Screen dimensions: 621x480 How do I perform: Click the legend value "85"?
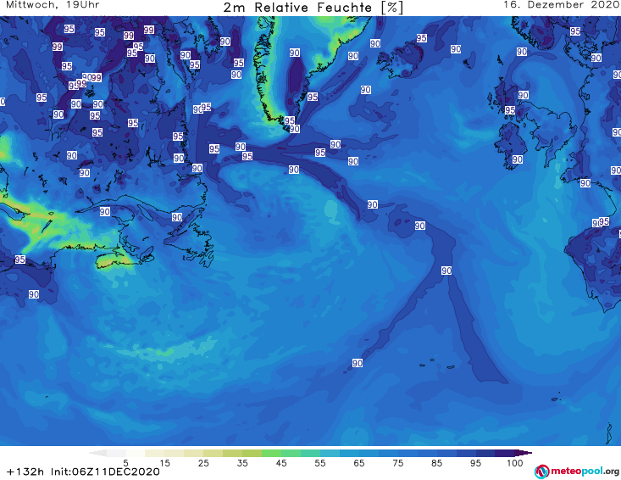click(x=436, y=463)
